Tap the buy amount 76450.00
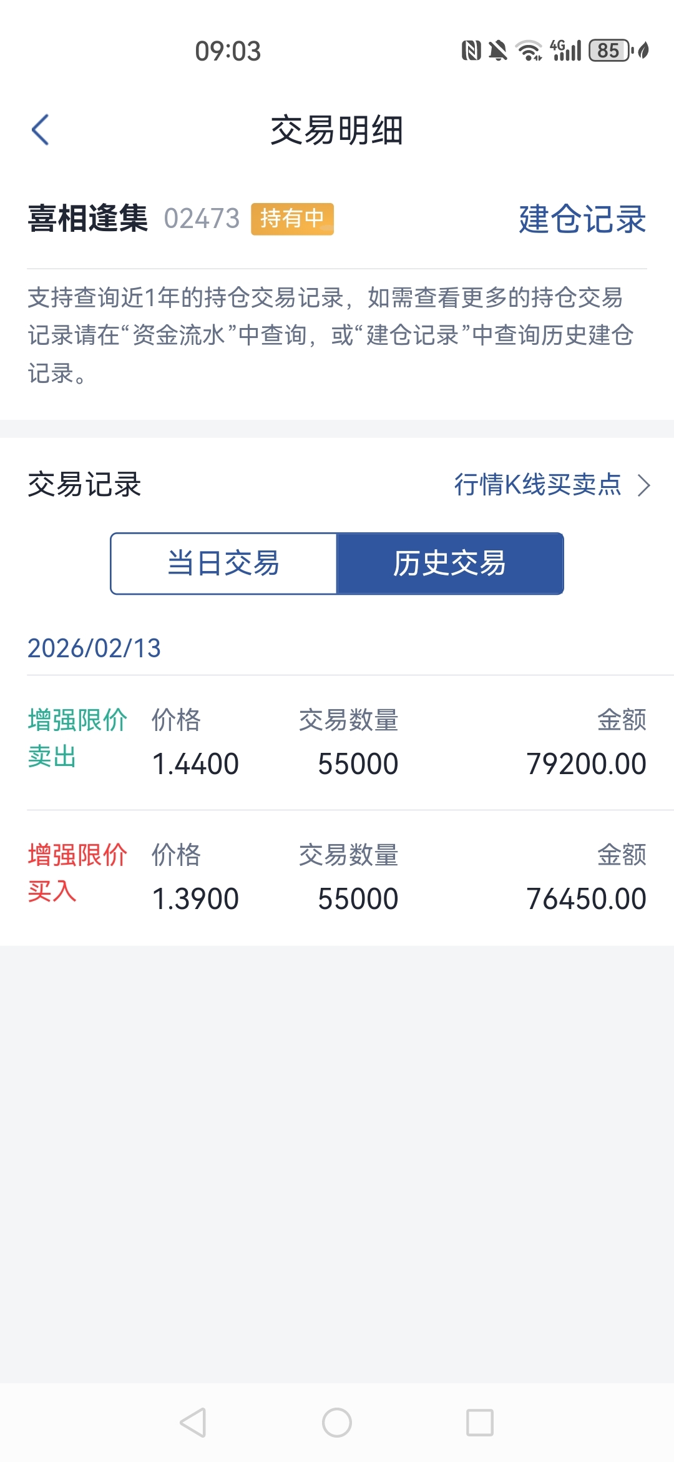674x1462 pixels. (x=586, y=899)
